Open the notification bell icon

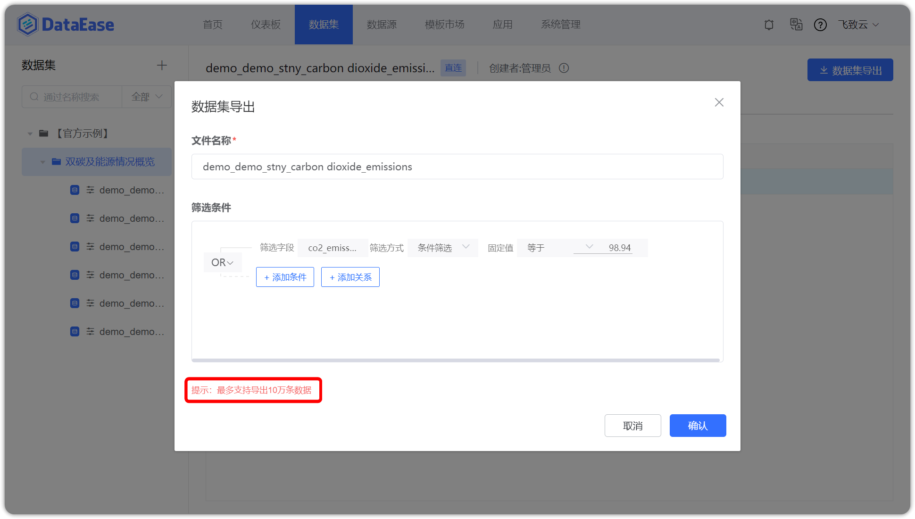point(769,25)
